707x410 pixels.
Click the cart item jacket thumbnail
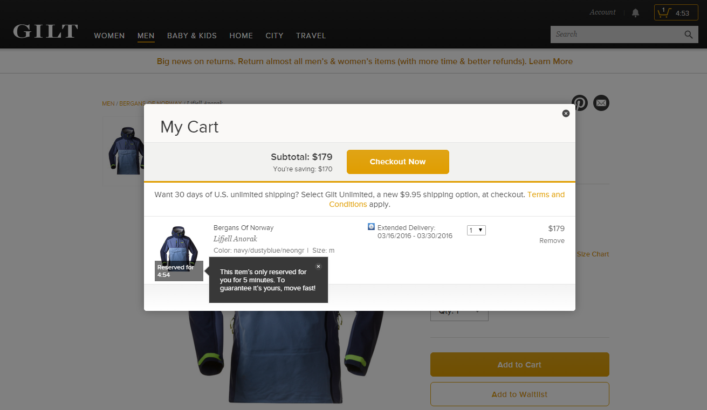click(179, 249)
